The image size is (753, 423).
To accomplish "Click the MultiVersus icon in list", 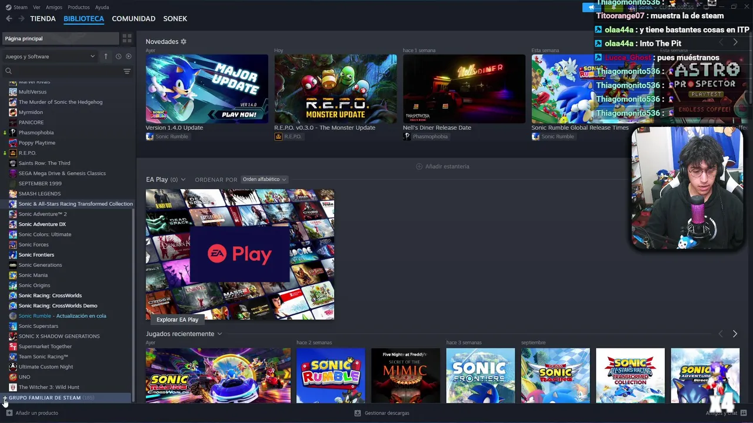I will 13,92.
